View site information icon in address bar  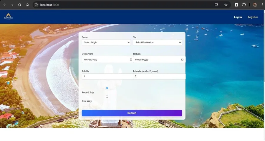point(36,5)
